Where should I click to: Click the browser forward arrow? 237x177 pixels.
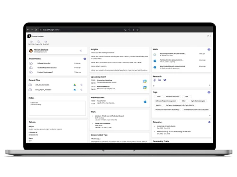[x=32, y=30]
